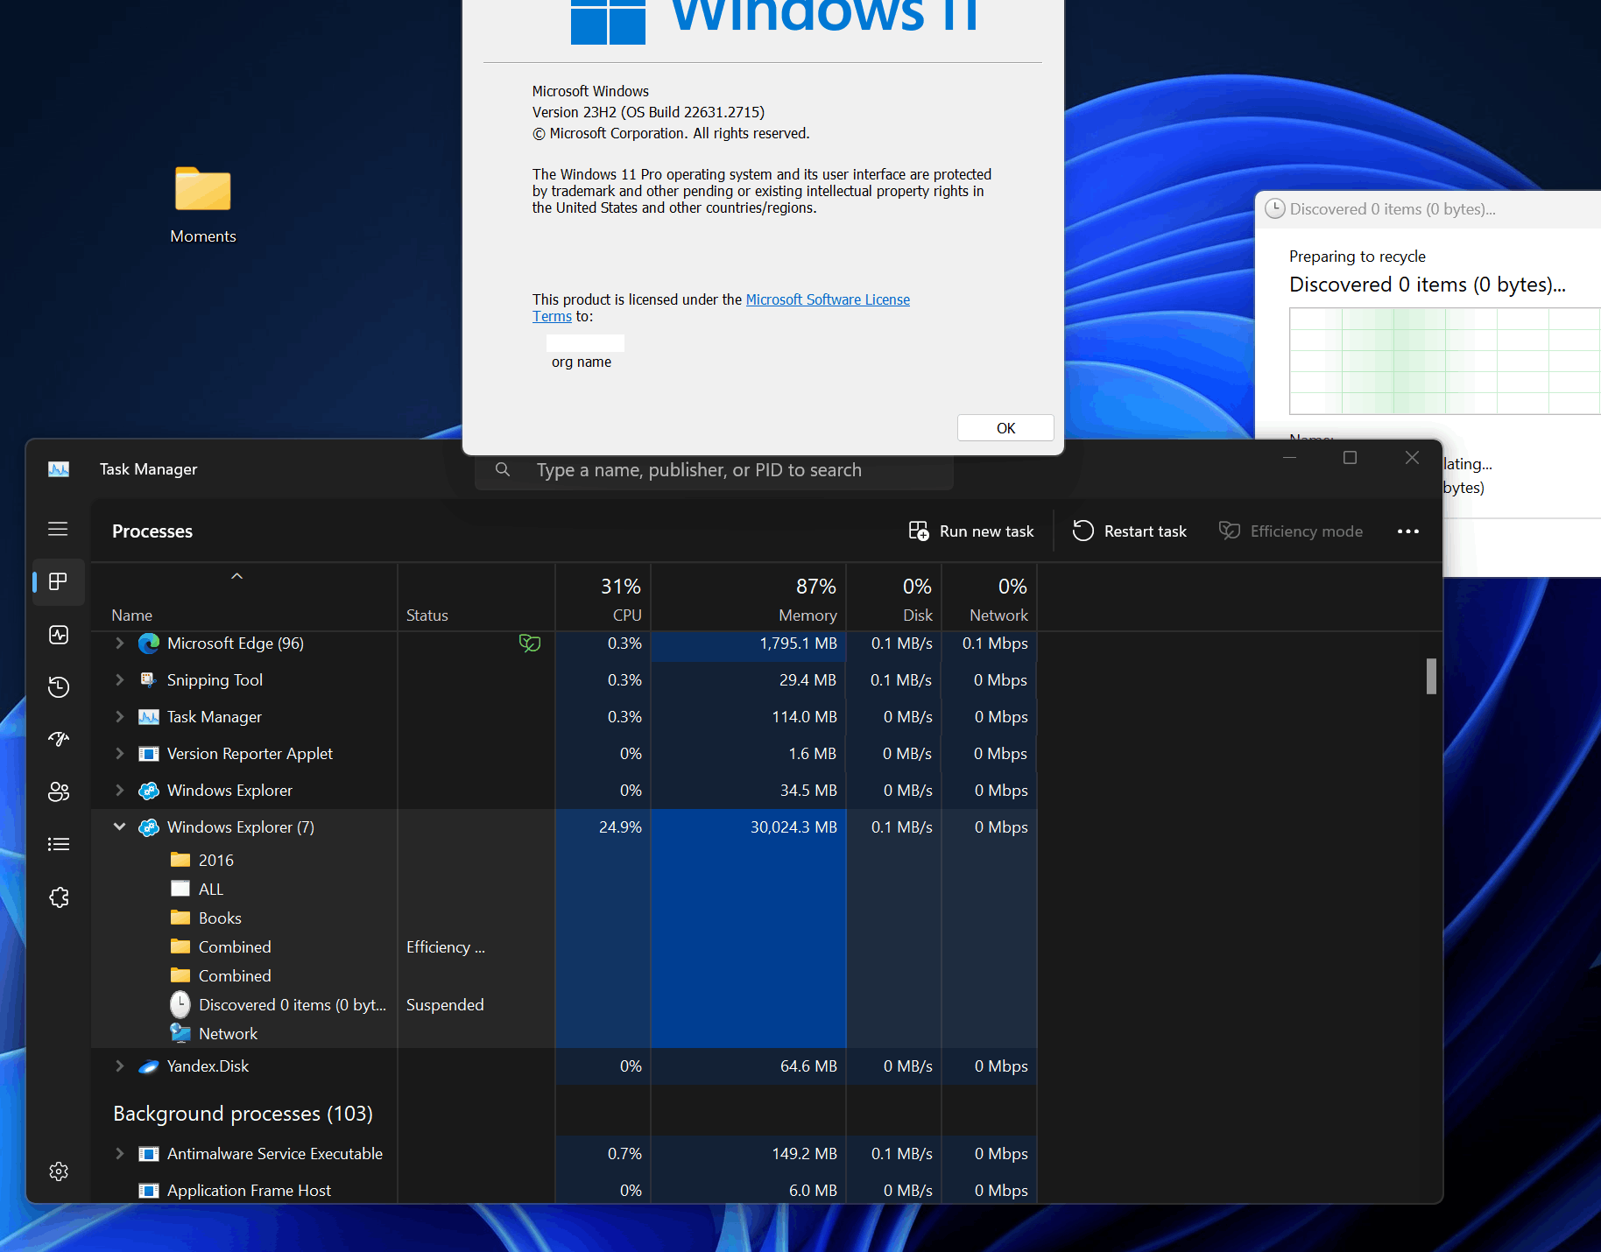
Task: Click the Snipping Tool process icon
Action: pyautogui.click(x=149, y=680)
